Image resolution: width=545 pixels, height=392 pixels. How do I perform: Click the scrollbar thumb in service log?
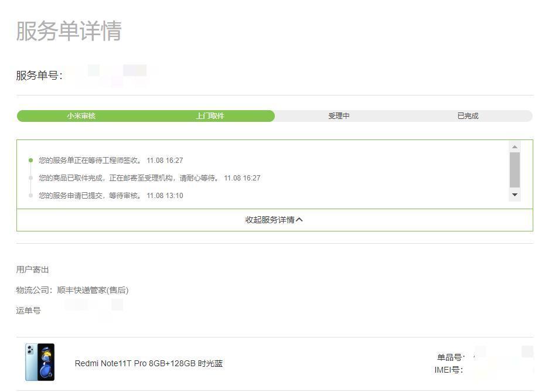click(x=515, y=170)
